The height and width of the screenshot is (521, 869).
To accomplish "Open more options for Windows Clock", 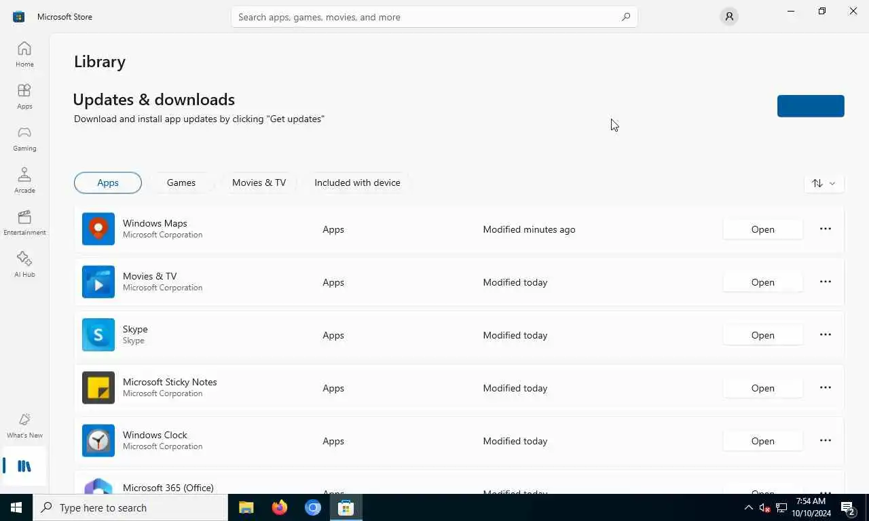I will [826, 441].
